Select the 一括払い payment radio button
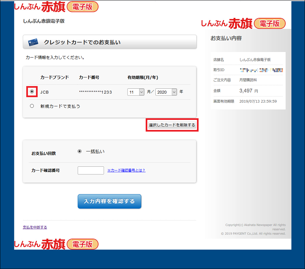Screen dimensions: 305x269 click(x=79, y=151)
